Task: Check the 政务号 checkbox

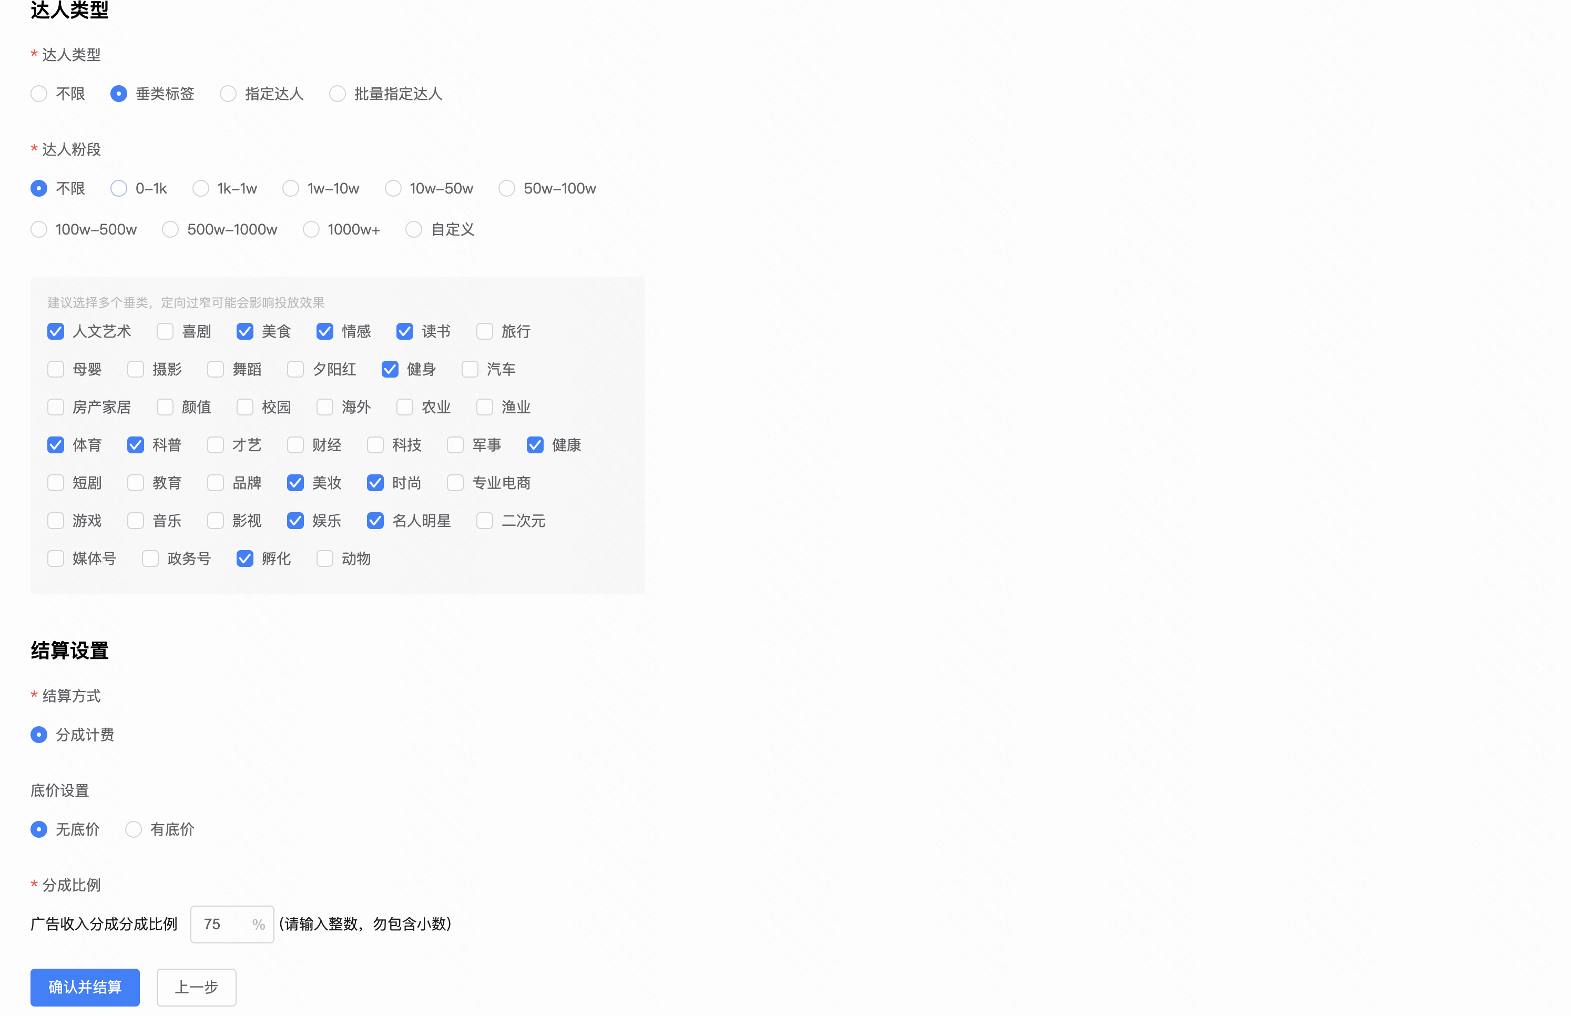Action: pyautogui.click(x=150, y=559)
